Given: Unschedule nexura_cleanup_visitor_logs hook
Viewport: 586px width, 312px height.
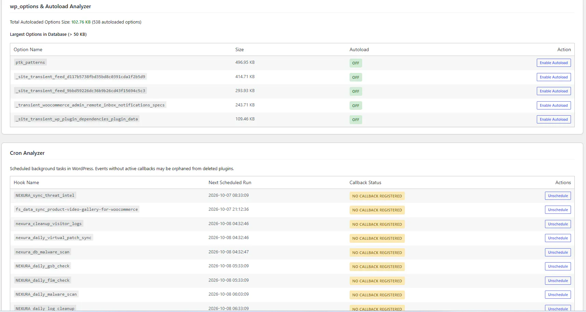Looking at the screenshot, I should coord(558,224).
